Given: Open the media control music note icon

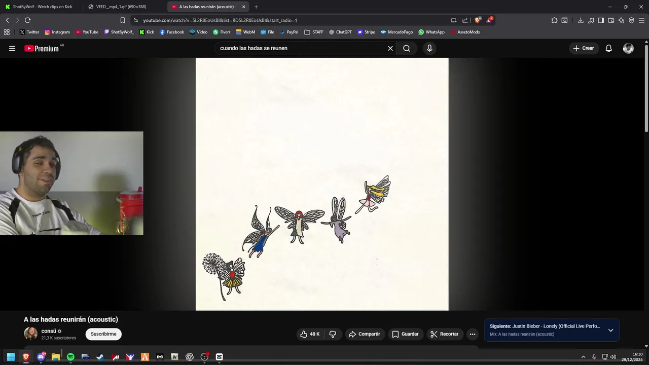Looking at the screenshot, I should click(591, 20).
